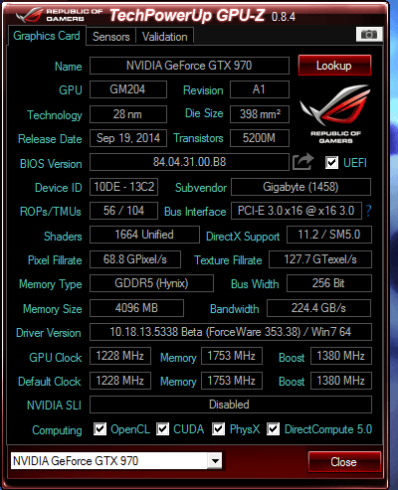Switch to the Sensors tab
Viewport: 398px width, 490px height.
(x=111, y=37)
